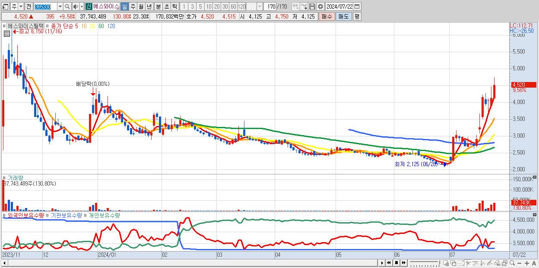Click the 에스와이스 stock name field

[106, 6]
